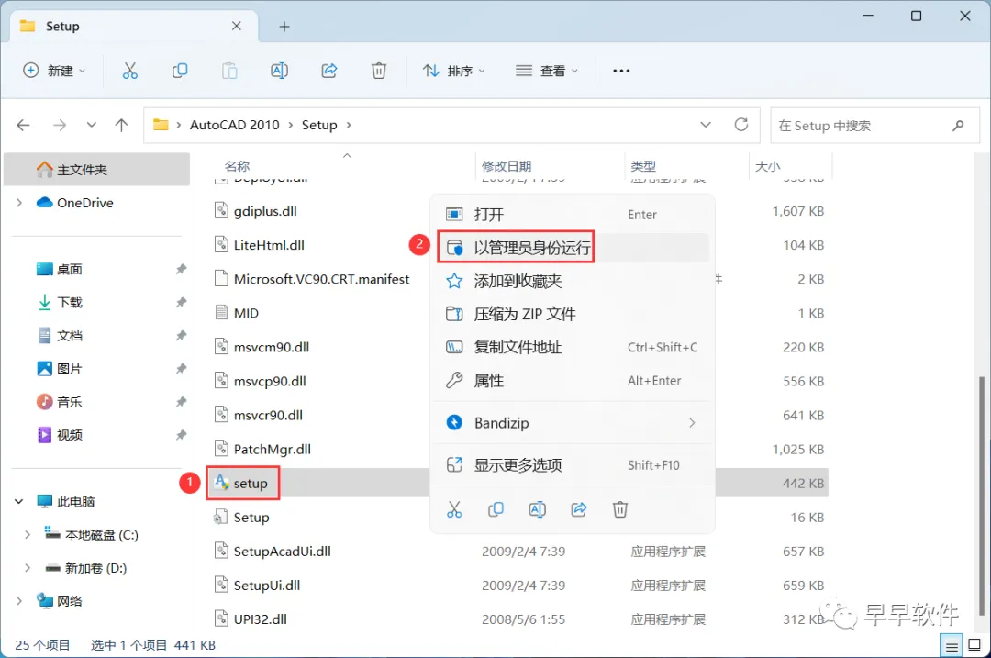991x658 pixels.
Task: Choose 显示更多选项 in the context menu
Action: [573, 465]
